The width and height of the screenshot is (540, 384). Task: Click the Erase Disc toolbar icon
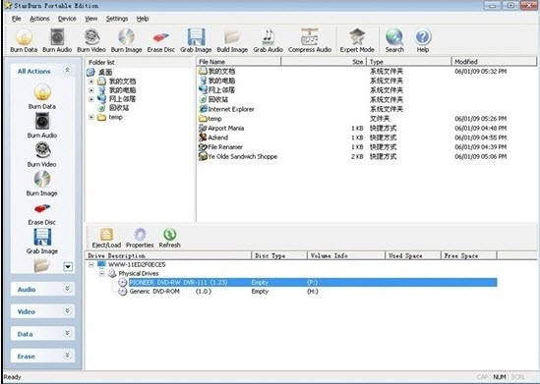[x=161, y=40]
